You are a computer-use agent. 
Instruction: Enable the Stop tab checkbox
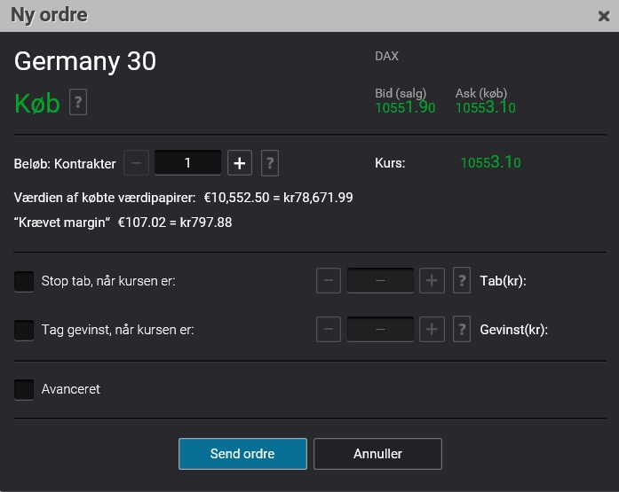pyautogui.click(x=24, y=281)
